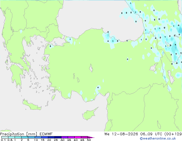Select the "10" legend scale label
The width and height of the screenshot is (182, 141).
click(36, 140)
